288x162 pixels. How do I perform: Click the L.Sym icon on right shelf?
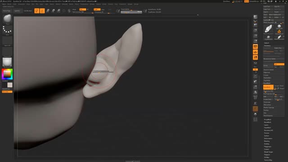coord(255,63)
